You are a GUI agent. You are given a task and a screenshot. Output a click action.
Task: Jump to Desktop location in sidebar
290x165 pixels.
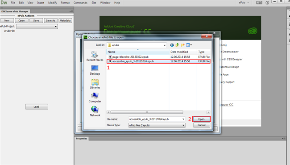(x=95, y=70)
